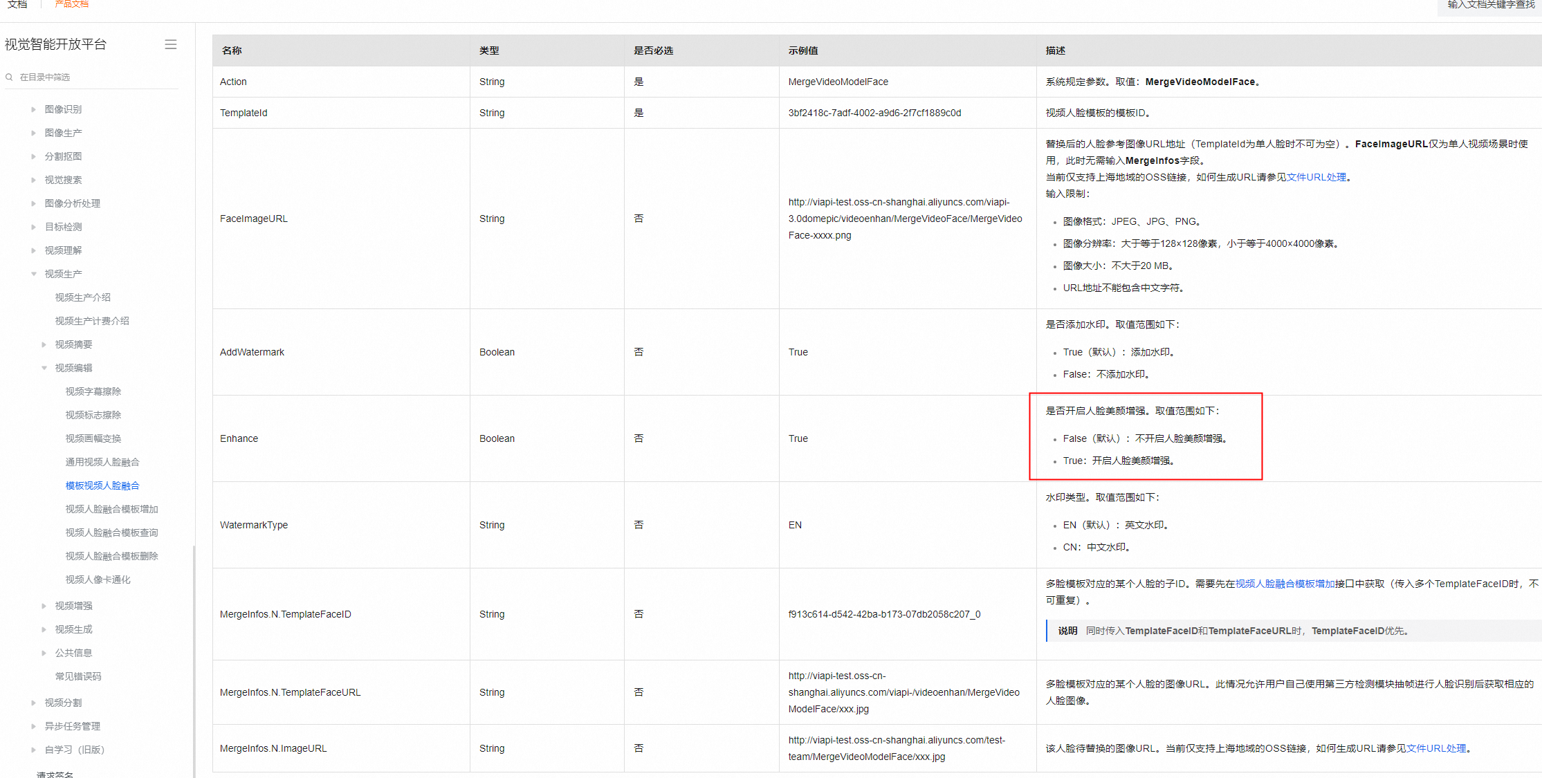The image size is (1542, 778).
Task: Follow 视频人脸融合模板增加 link in table description
Action: pyautogui.click(x=1285, y=584)
